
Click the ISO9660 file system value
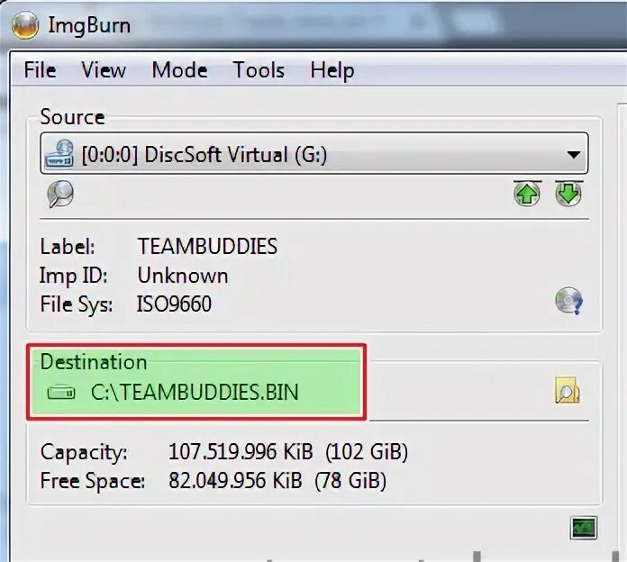[x=174, y=304]
